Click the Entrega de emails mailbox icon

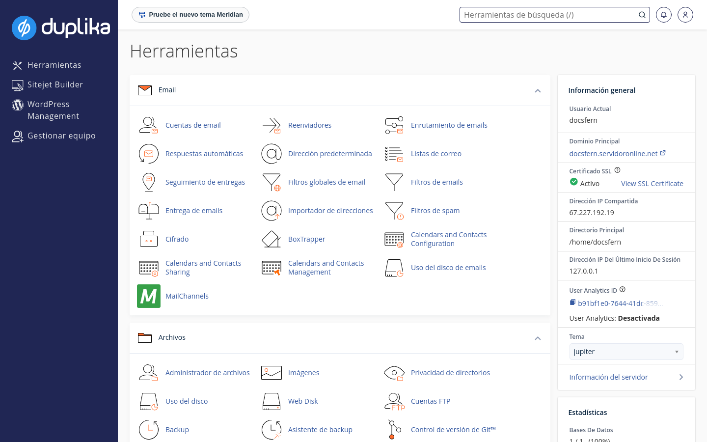coord(148,211)
